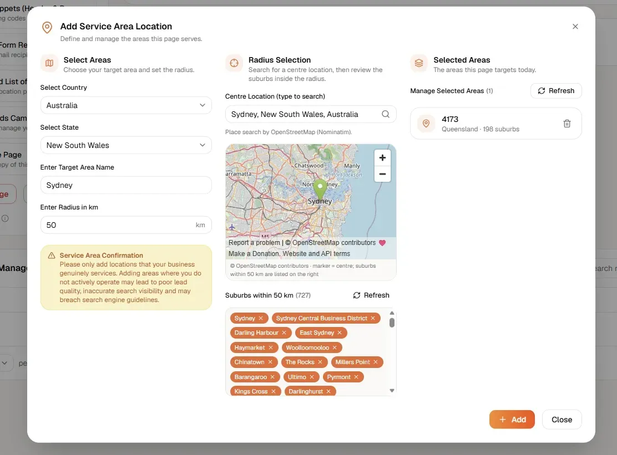The height and width of the screenshot is (455, 617).
Task: Click the magnifier search icon in Centre Location
Action: 386,114
